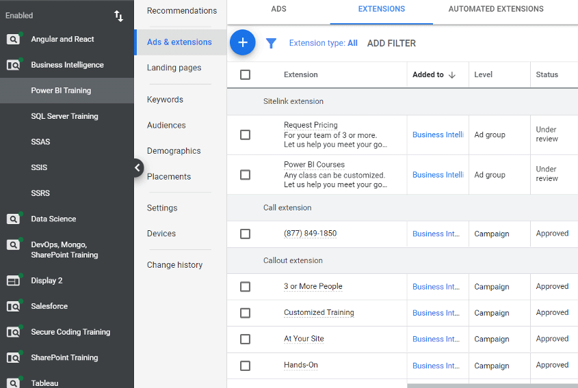This screenshot has height=388, width=578.
Task: Click the Tableau campaign search icon
Action: tap(13, 383)
